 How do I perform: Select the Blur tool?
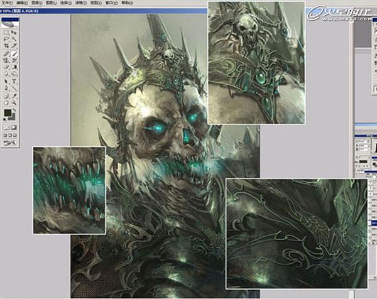point(6,73)
